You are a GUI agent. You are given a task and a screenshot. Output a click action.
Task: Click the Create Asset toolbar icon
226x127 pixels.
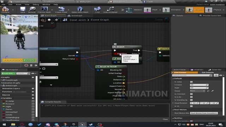tap(61, 10)
